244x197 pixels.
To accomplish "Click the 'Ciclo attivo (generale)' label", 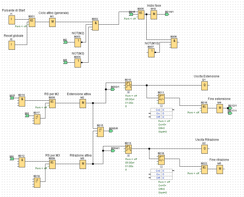I will click(54, 13).
